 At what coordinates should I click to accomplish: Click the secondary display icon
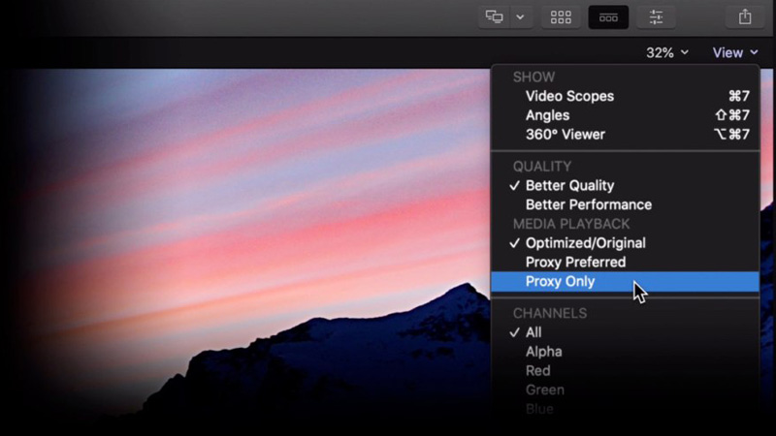(x=495, y=16)
